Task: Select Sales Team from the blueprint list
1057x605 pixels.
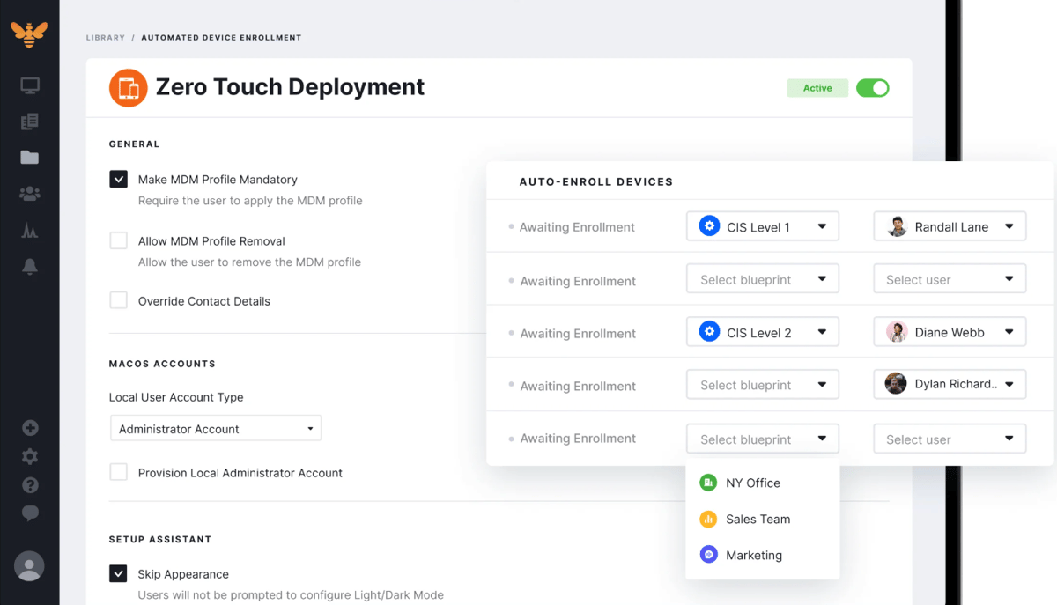Action: coord(762,519)
